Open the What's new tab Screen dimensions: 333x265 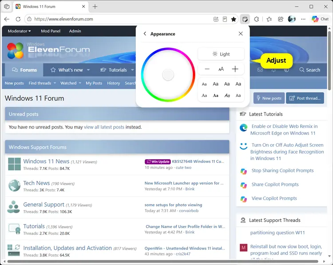point(67,70)
